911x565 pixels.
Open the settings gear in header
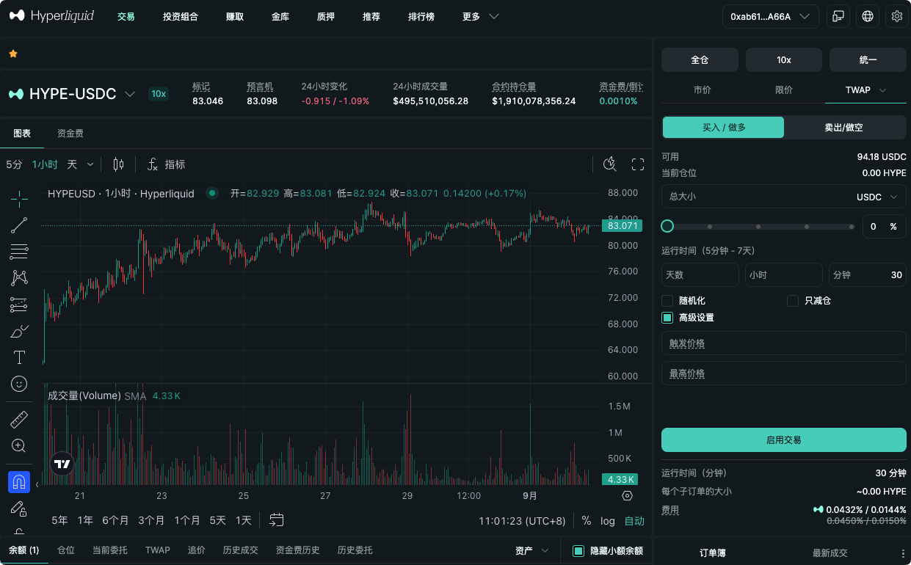[x=896, y=16]
